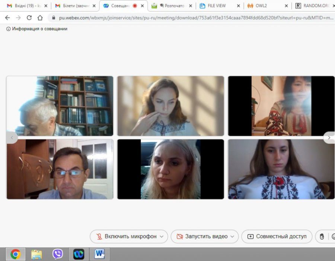The width and height of the screenshot is (335, 261).
Task: Show previous participants with left arrow
Action: tap(12, 138)
